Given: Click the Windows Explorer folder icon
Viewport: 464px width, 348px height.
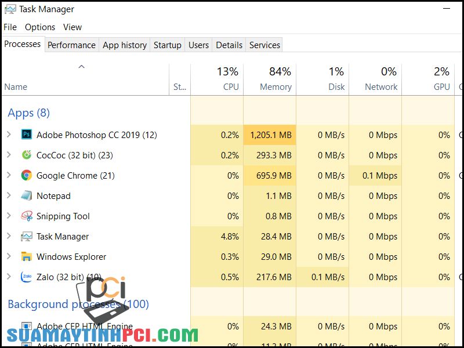Looking at the screenshot, I should 27,256.
